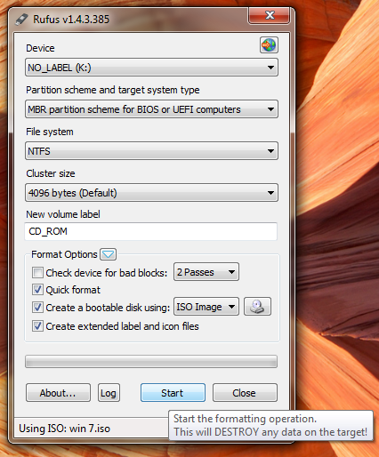Toggle Create a bootable disk using checkbox

tap(37, 308)
